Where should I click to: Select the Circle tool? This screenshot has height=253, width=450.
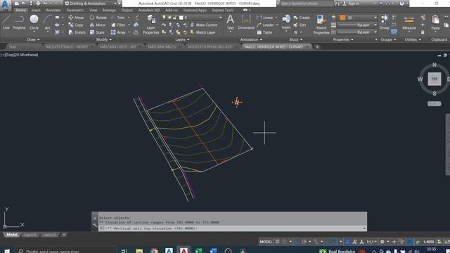tap(34, 22)
